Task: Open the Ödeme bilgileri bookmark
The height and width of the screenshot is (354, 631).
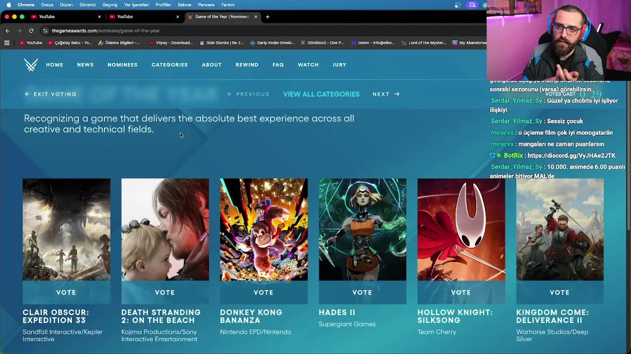Action: pos(119,43)
